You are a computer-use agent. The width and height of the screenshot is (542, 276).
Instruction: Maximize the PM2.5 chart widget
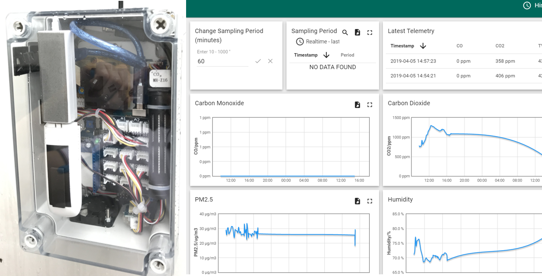[370, 201]
